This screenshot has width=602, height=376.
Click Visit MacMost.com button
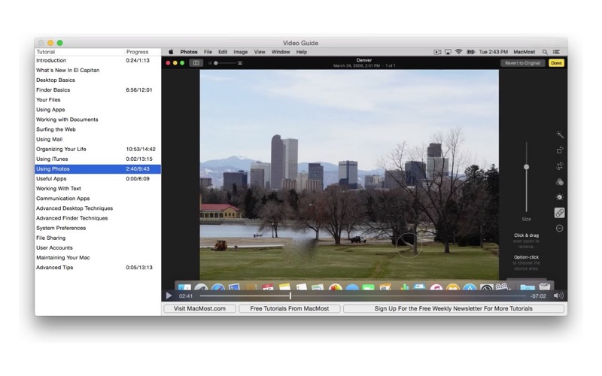199,308
